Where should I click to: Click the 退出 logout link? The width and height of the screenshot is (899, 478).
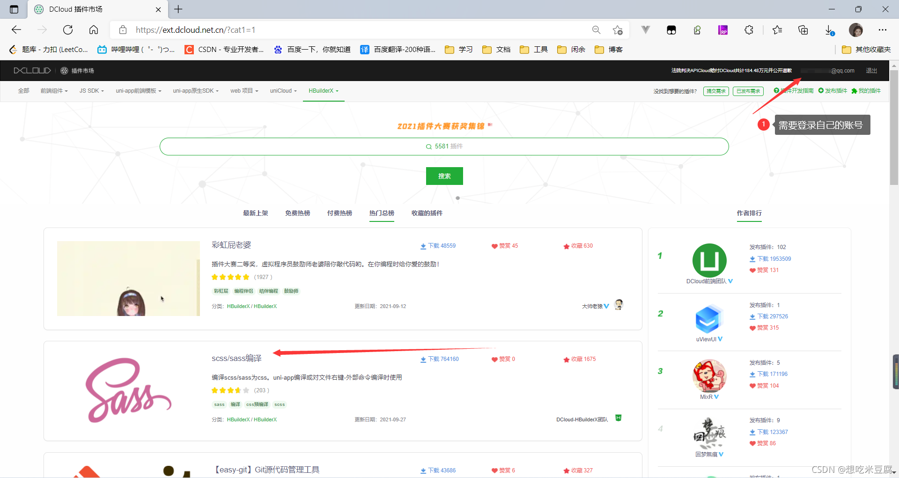pyautogui.click(x=871, y=70)
